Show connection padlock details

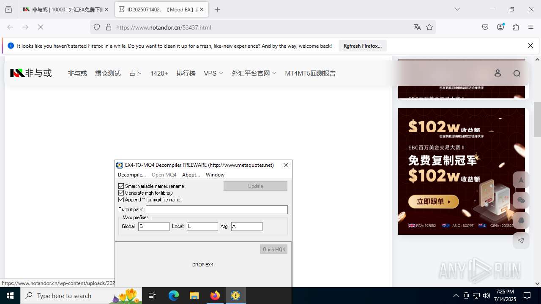[109, 27]
